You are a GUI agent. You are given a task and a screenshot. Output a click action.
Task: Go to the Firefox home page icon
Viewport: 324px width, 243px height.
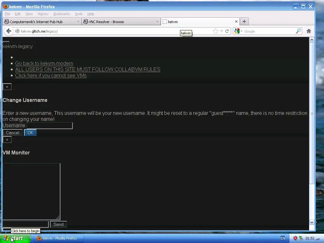tap(309, 31)
